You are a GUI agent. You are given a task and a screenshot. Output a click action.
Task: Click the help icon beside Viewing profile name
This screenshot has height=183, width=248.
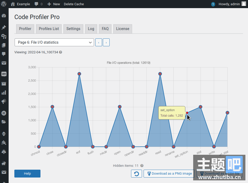tap(61, 52)
